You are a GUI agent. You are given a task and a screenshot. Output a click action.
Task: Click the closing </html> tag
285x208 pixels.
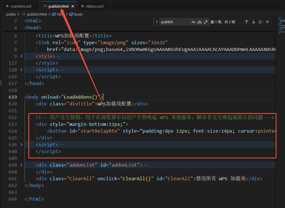tap(34, 199)
